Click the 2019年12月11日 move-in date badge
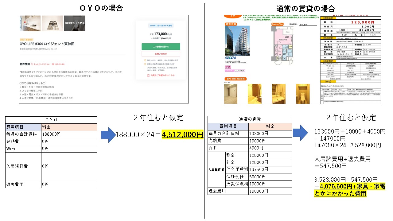The width and height of the screenshot is (393, 221). point(161,26)
